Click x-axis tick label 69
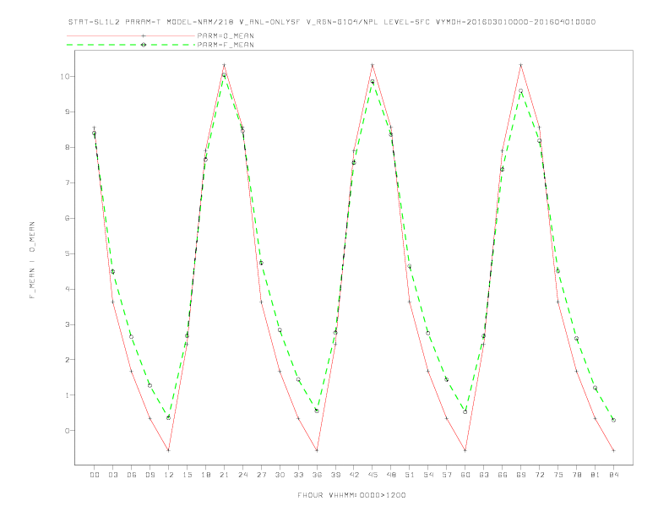Image resolution: width=669 pixels, height=517 pixels. (x=521, y=475)
